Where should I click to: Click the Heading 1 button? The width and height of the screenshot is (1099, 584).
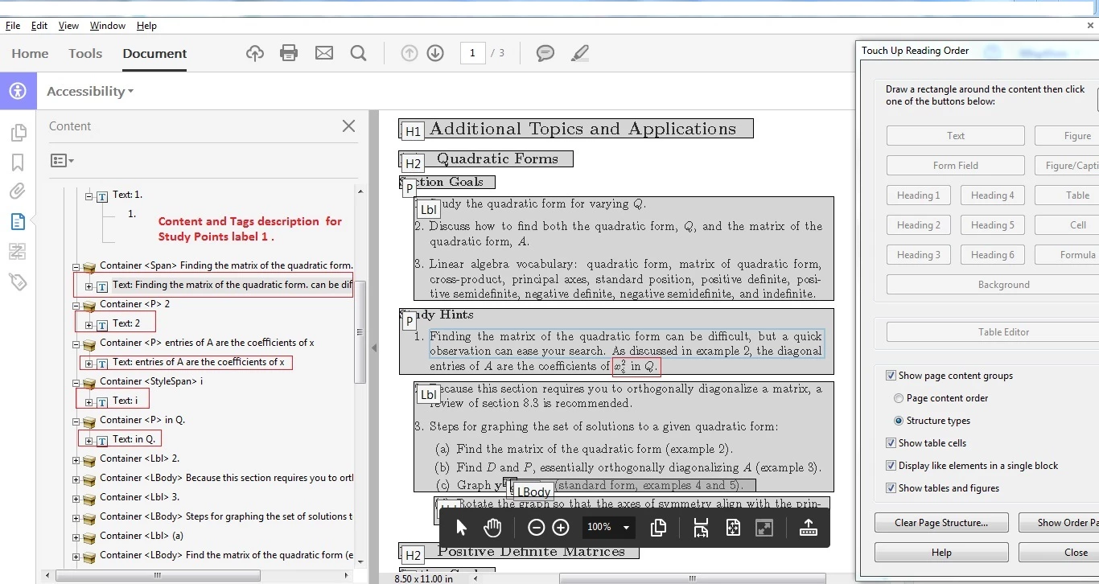[x=919, y=195]
